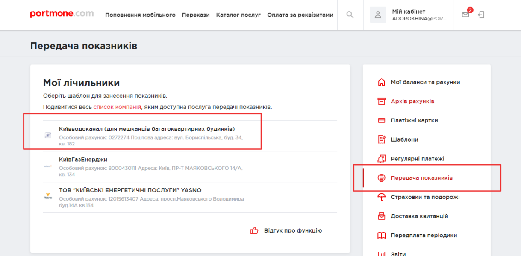The width and height of the screenshot is (521, 256).
Task: Open Платіжні картки section
Action: pos(415,120)
